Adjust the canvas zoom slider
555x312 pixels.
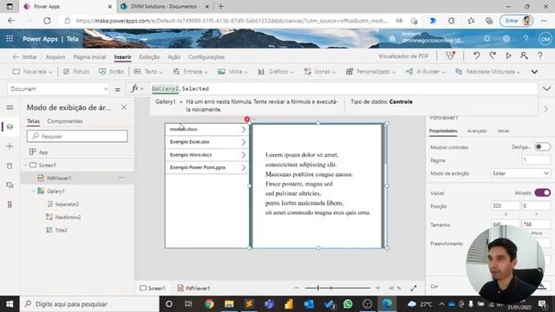coord(337,288)
